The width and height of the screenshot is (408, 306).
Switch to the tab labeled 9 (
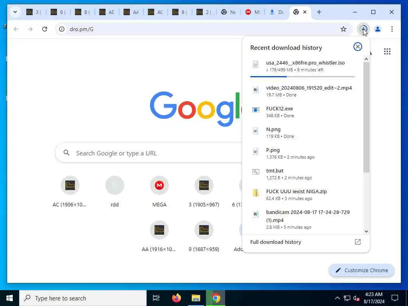(180, 12)
